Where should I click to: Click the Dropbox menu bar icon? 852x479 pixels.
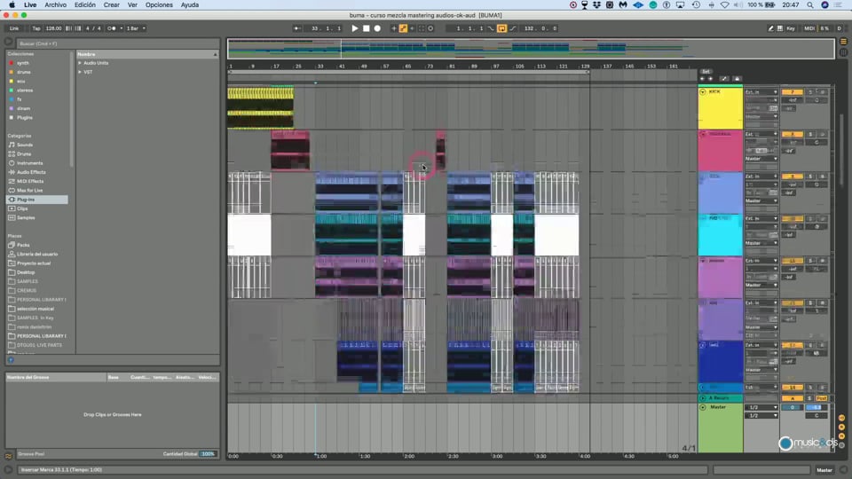(x=596, y=5)
